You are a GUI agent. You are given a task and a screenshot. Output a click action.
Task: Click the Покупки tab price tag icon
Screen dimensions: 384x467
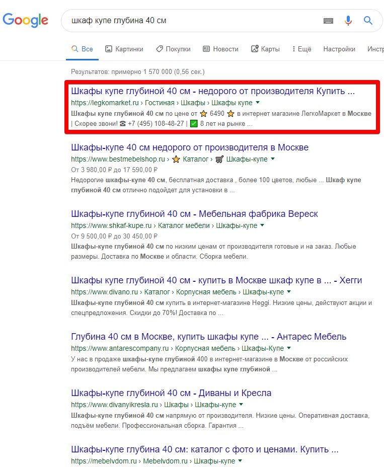coord(160,49)
